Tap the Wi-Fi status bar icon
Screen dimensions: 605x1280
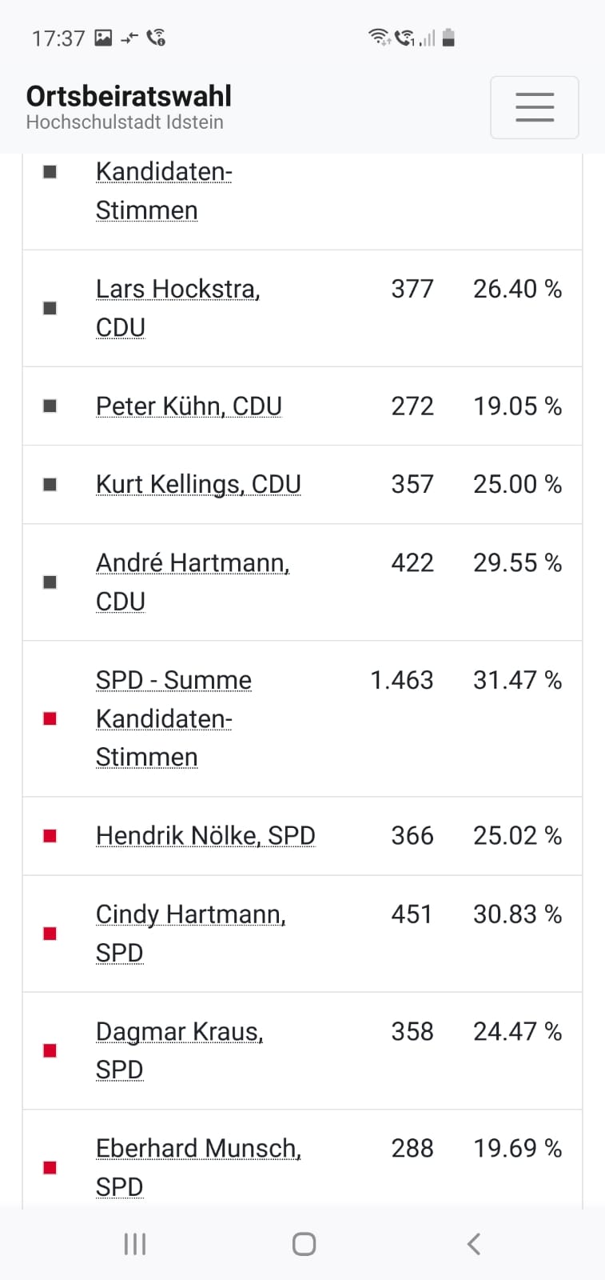click(x=378, y=37)
